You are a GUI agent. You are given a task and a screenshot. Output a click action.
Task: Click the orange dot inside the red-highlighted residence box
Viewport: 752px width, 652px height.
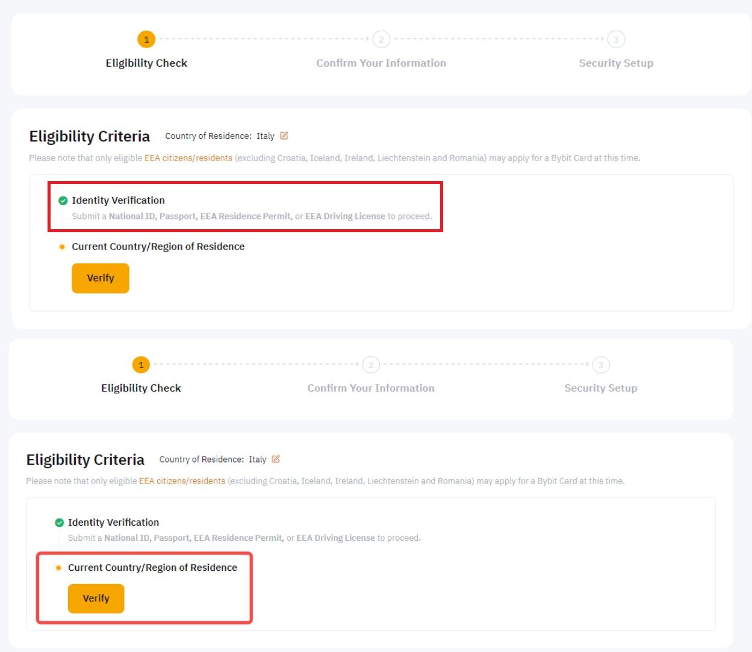[x=58, y=568]
